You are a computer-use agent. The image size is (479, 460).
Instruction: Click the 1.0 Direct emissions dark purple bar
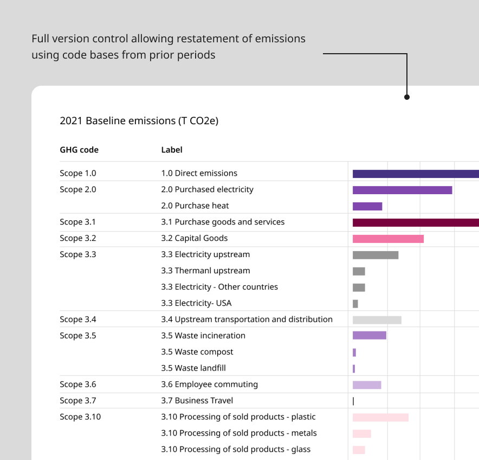416,174
